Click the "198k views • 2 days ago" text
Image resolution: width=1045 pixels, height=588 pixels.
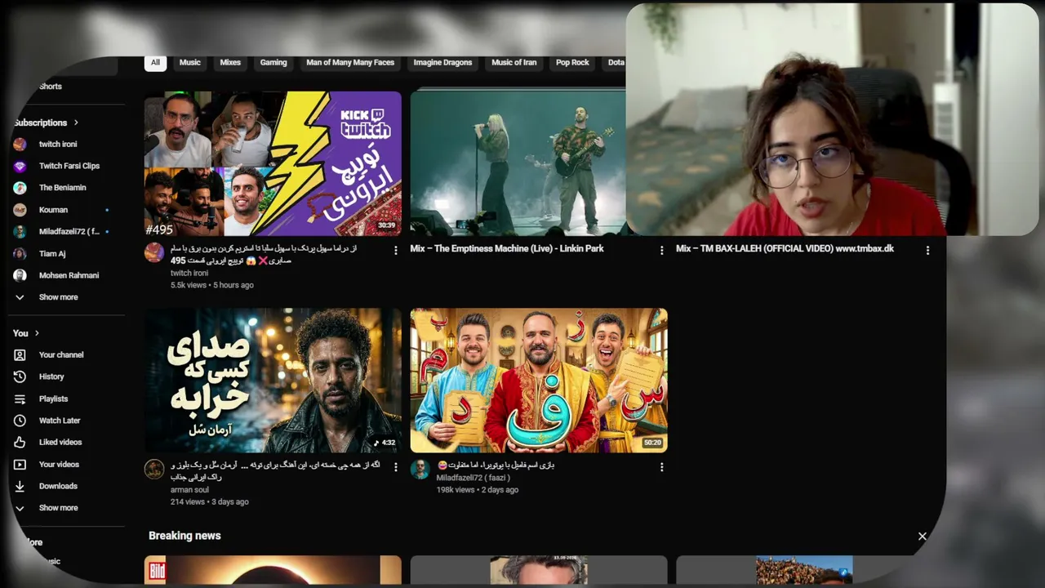[477, 490]
